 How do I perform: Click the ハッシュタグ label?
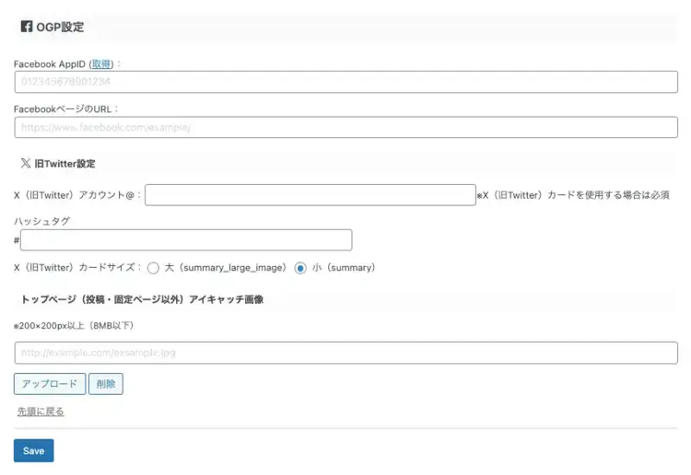[x=41, y=221]
